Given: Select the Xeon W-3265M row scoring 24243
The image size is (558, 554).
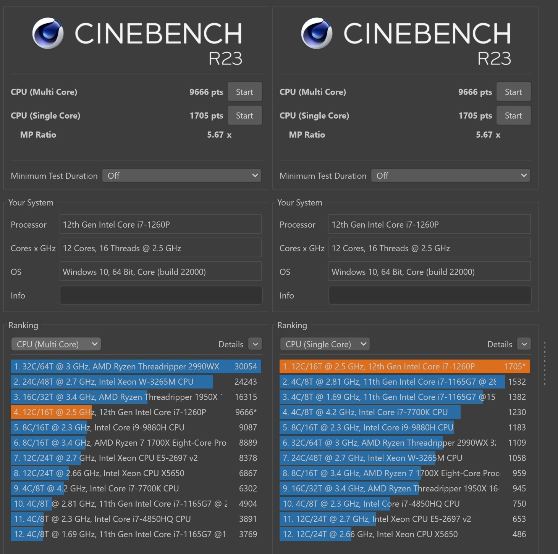Looking at the screenshot, I should [136, 382].
